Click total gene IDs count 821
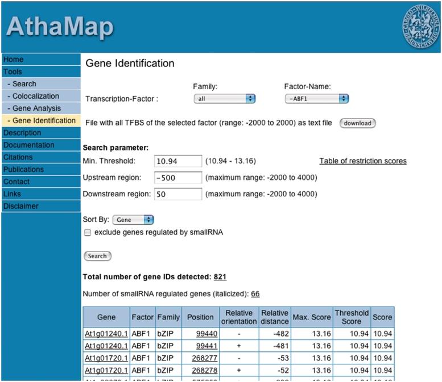The height and width of the screenshot is (382, 442). [x=220, y=277]
